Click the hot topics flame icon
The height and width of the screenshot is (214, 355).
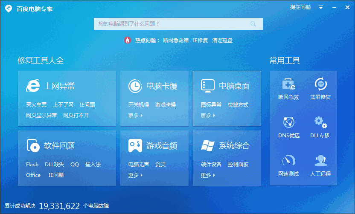click(x=128, y=40)
